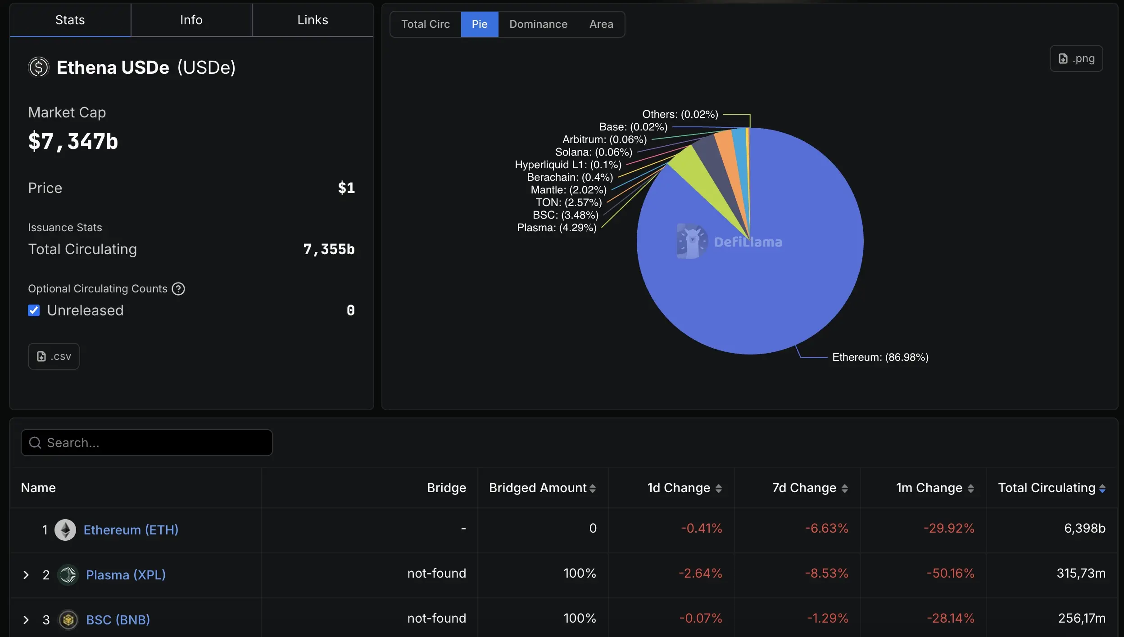The width and height of the screenshot is (1124, 637).
Task: Click help icon beside Optional Circulating Counts
Action: 178,289
